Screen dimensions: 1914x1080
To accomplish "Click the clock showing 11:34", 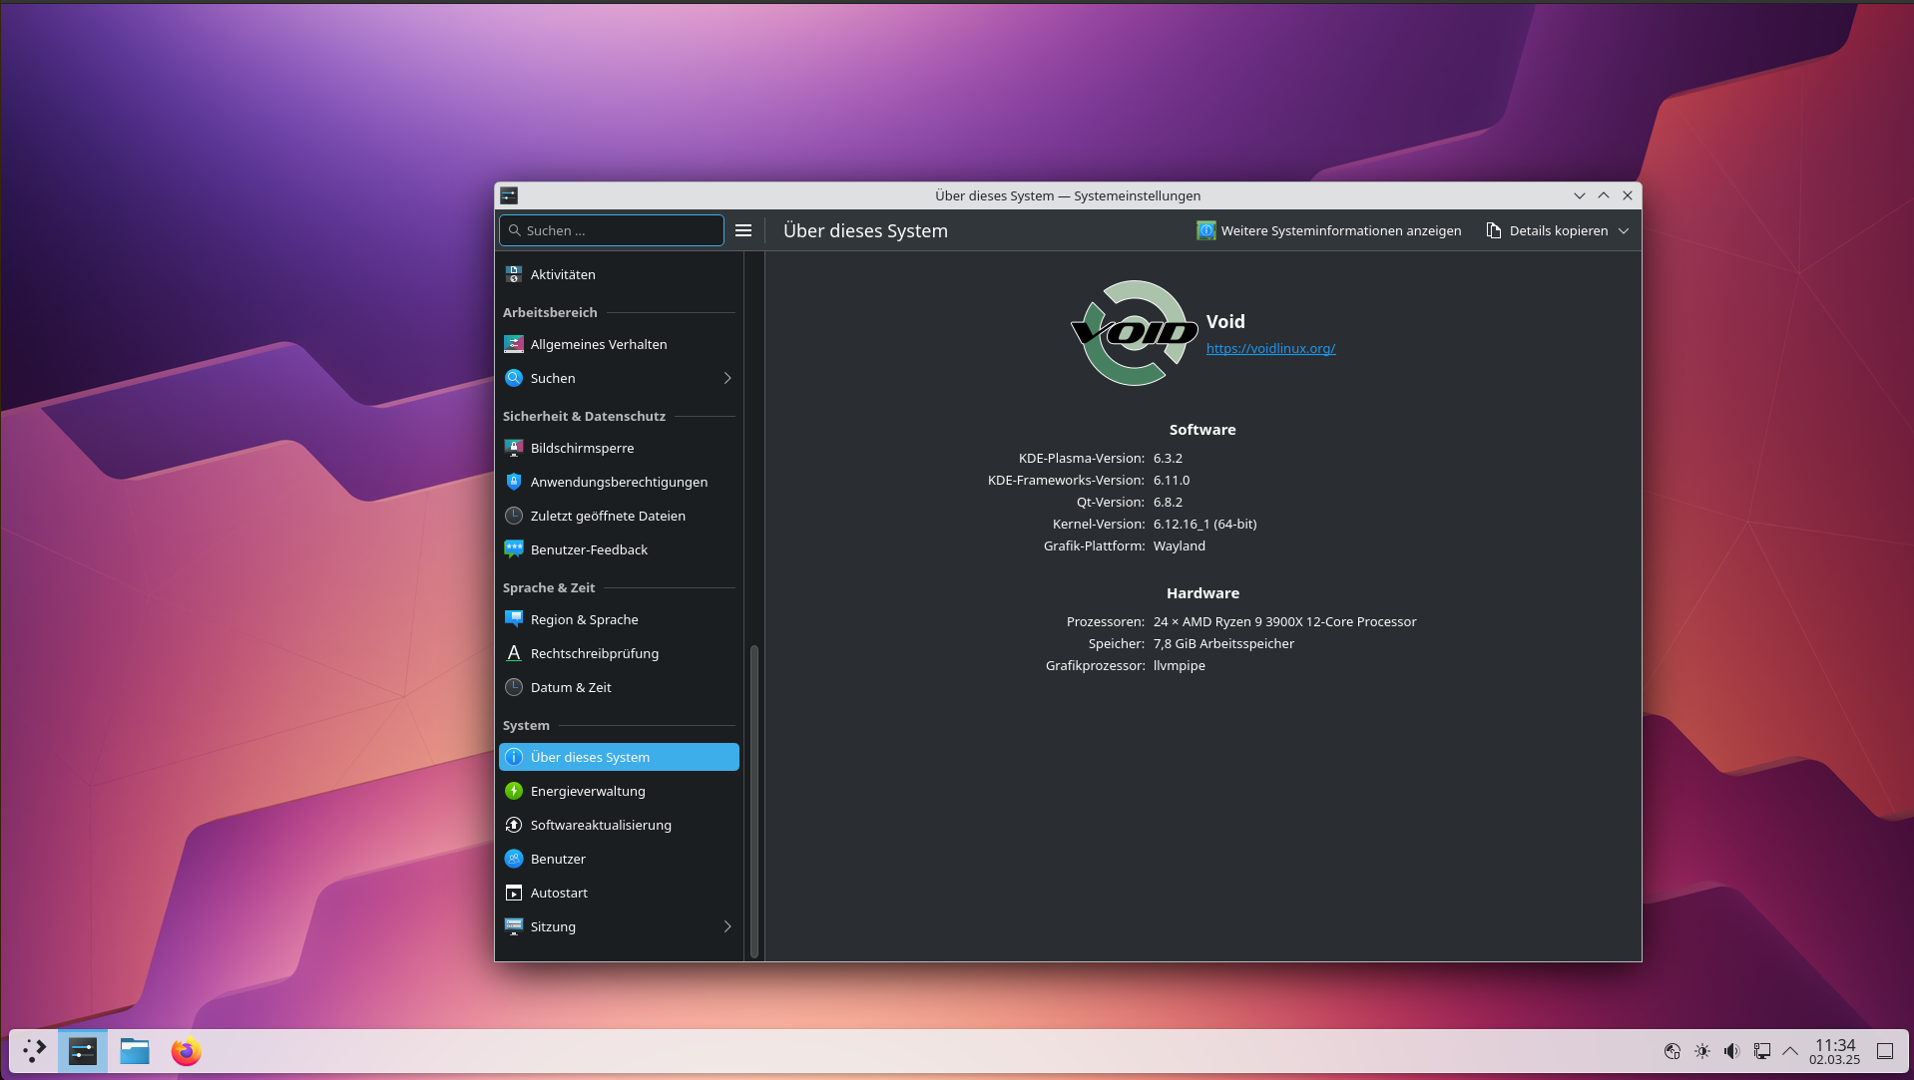I will pos(1834,1051).
